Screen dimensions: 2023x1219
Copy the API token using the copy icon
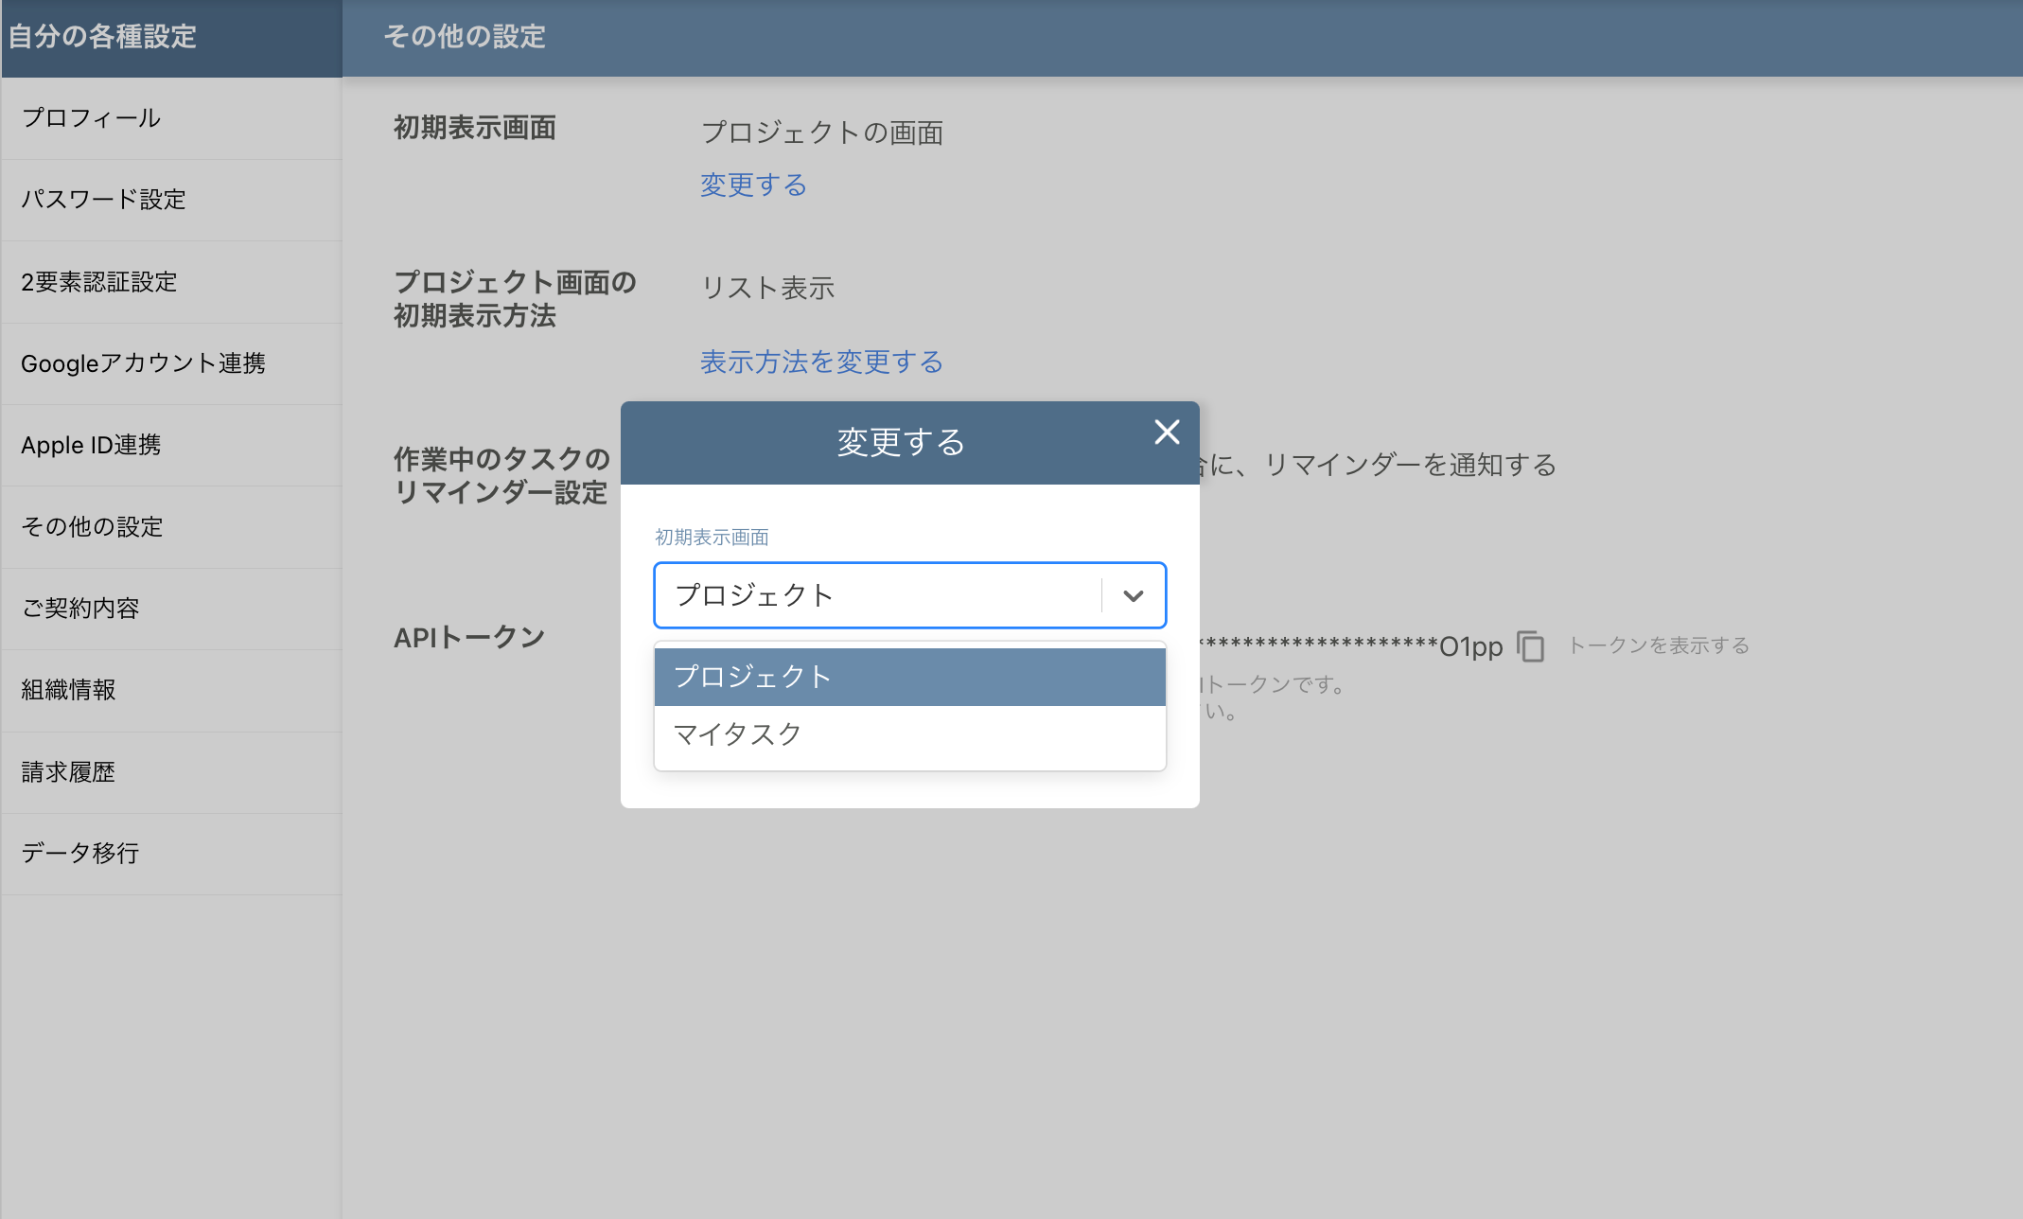[x=1531, y=647]
